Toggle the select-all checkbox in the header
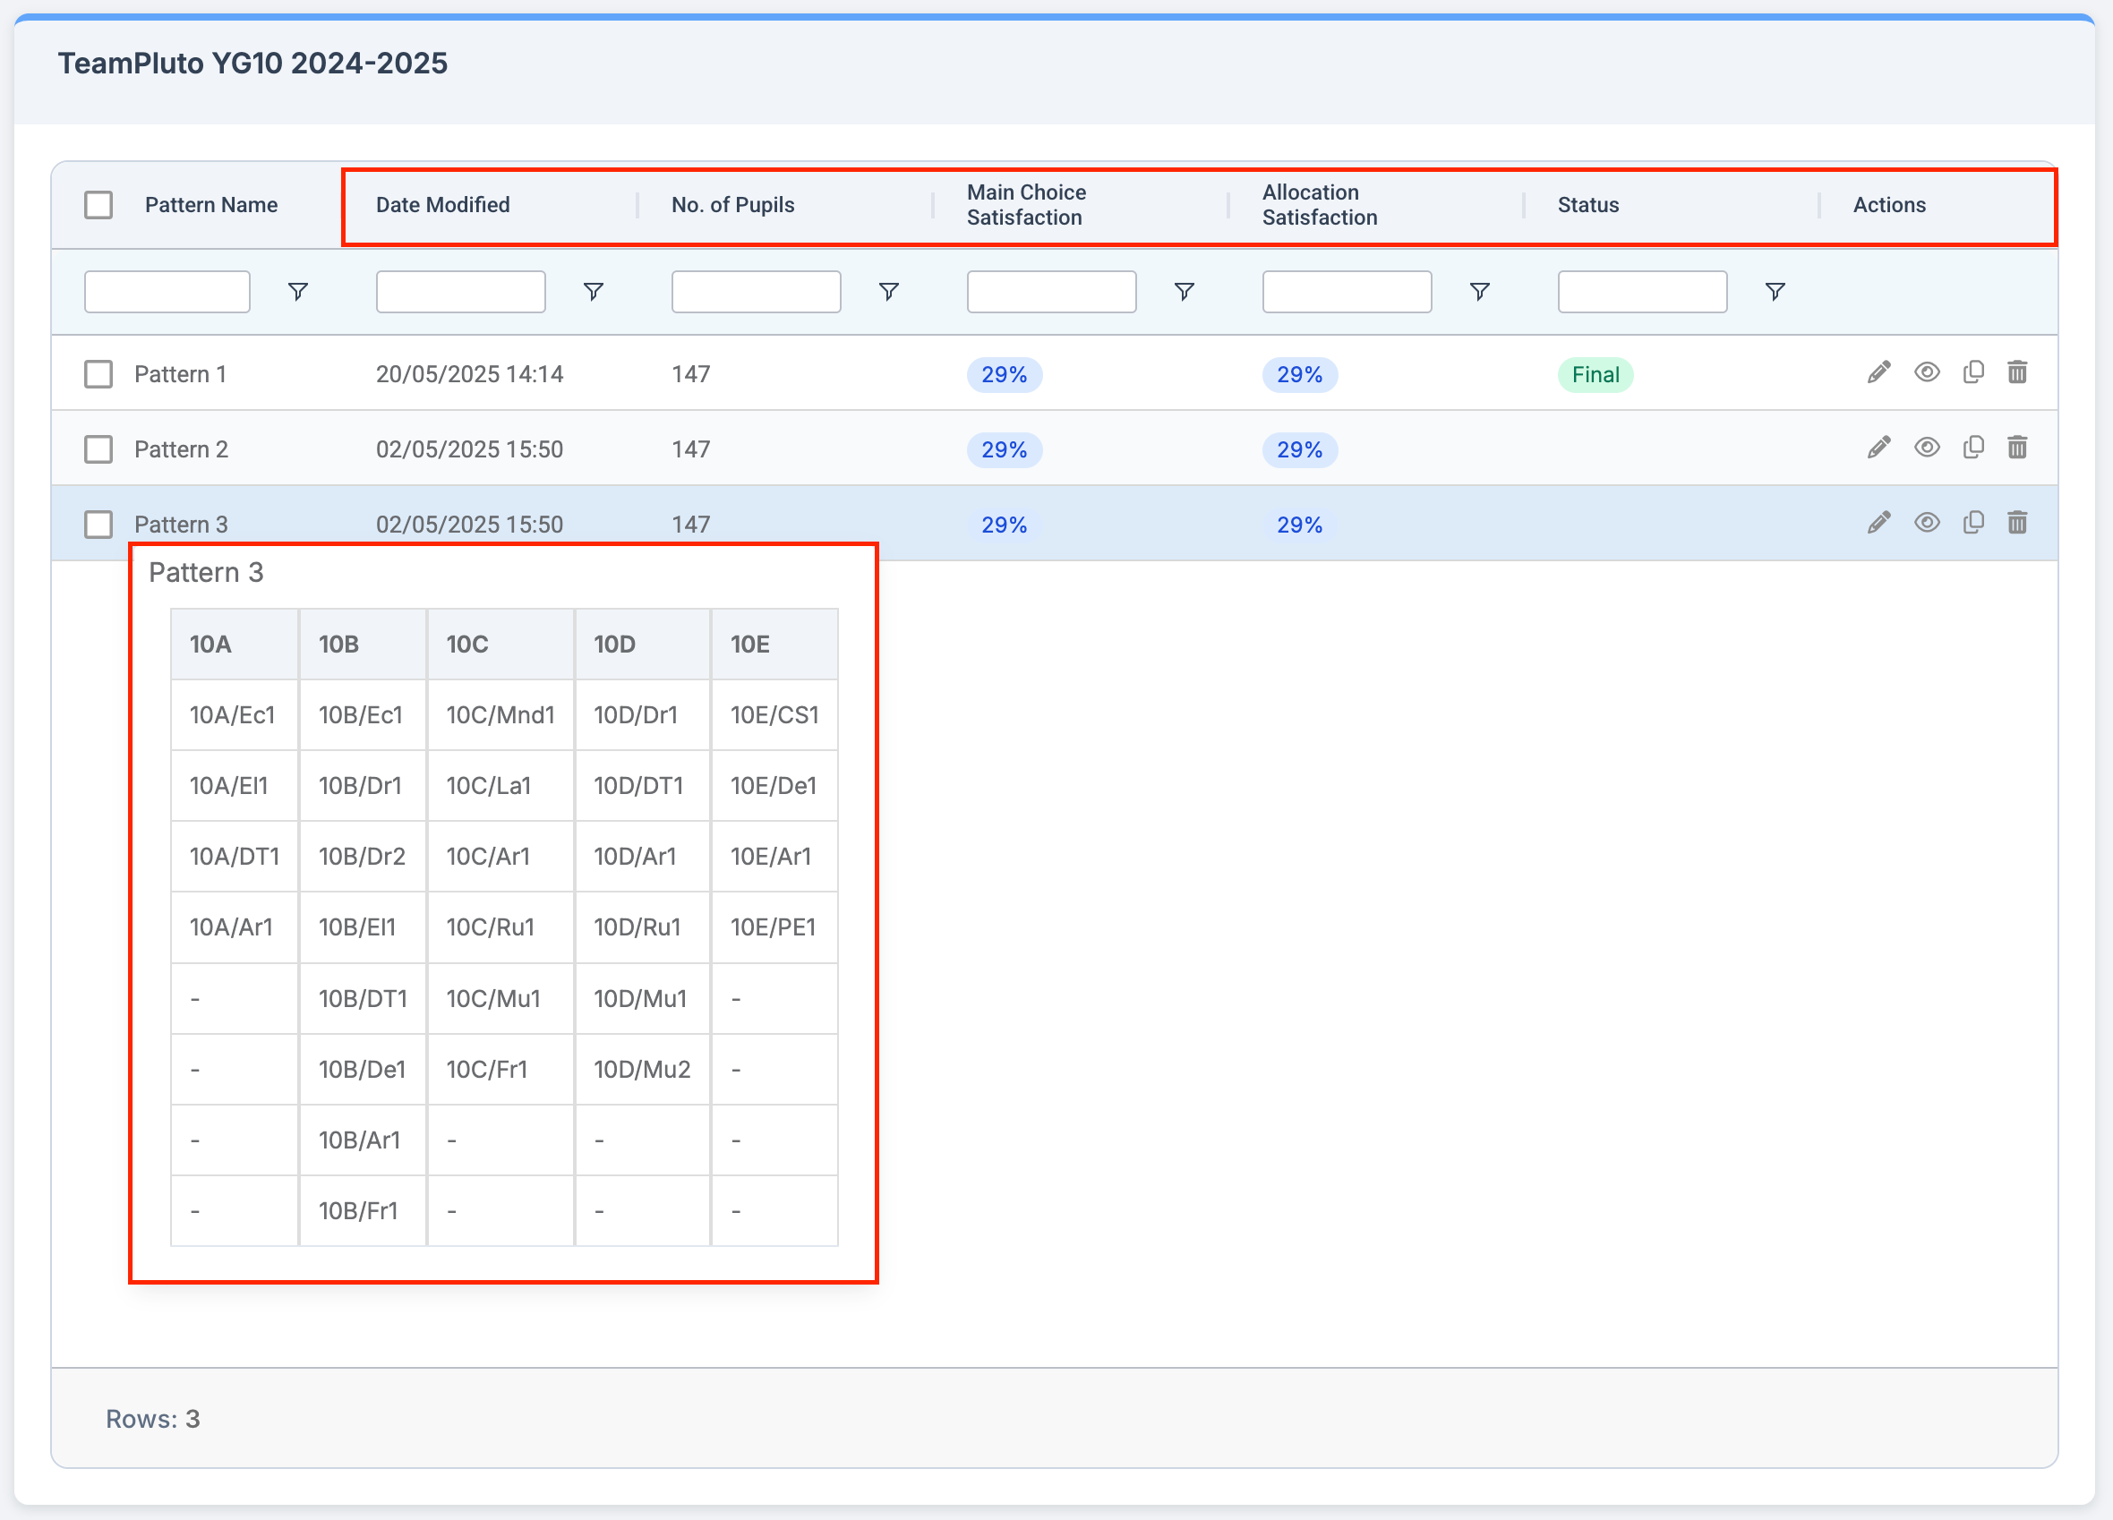2113x1520 pixels. point(98,204)
